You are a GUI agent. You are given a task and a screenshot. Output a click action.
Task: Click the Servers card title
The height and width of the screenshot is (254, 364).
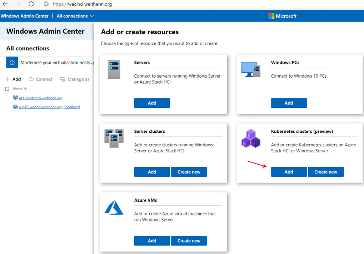pos(142,63)
